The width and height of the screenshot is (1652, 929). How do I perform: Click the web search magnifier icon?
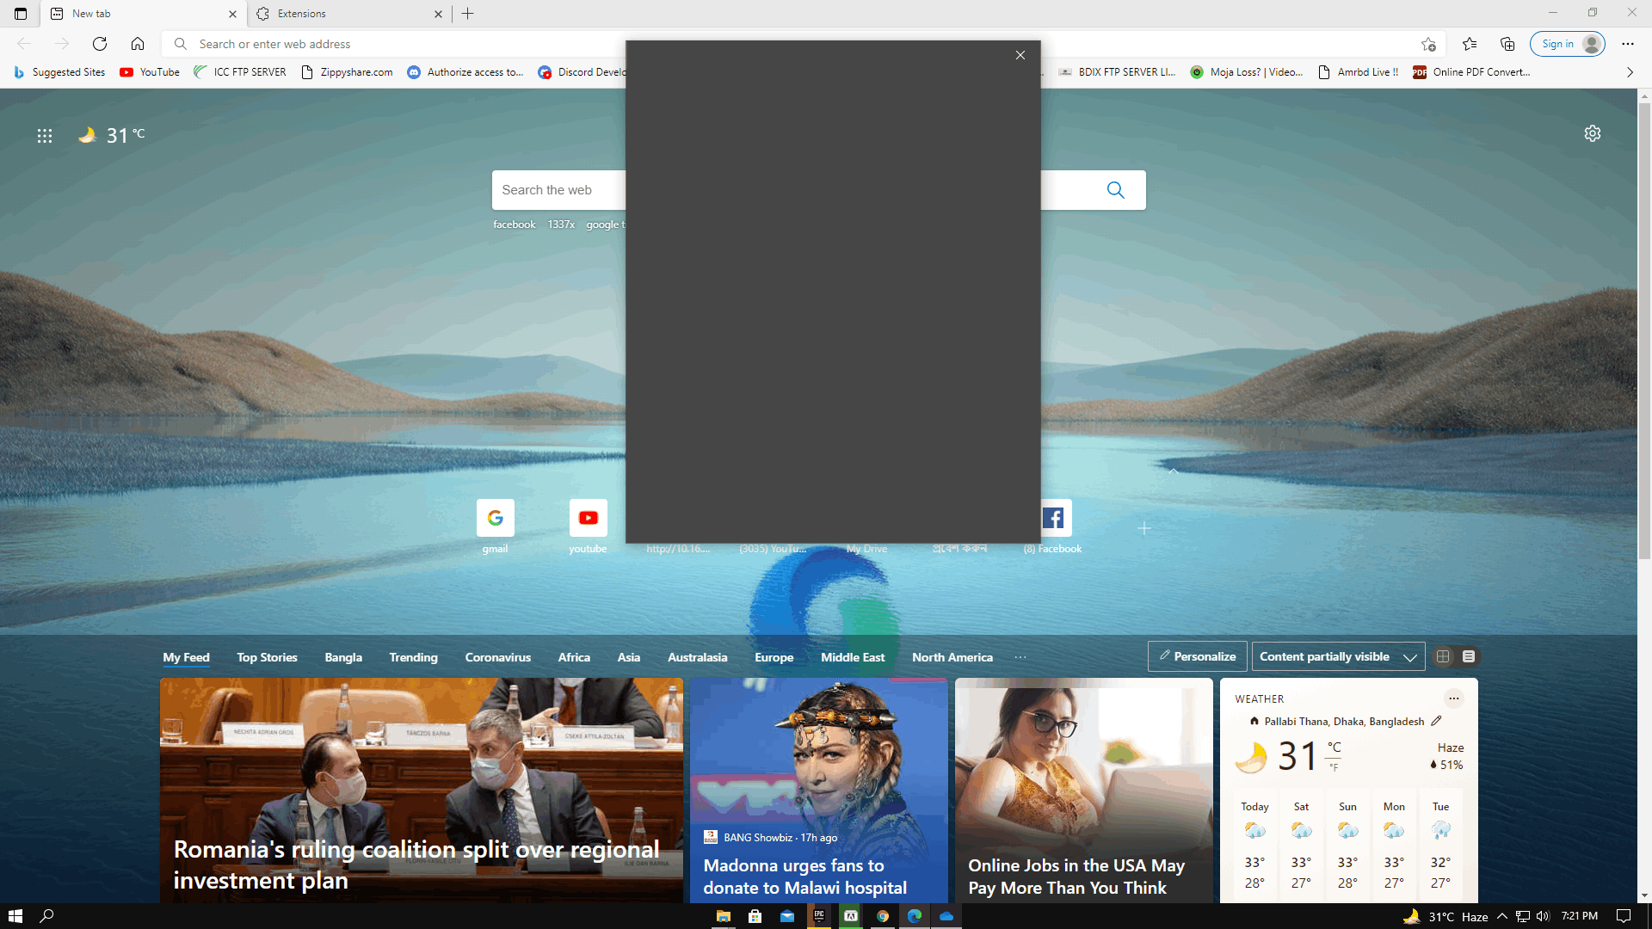point(1116,190)
